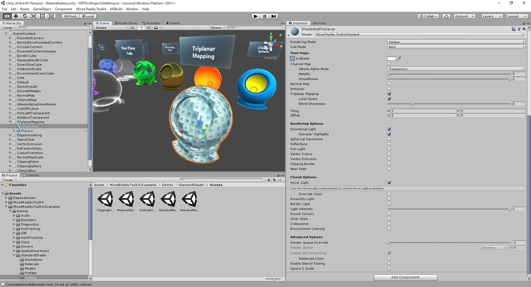Open the Cloud services icon
The height and width of the screenshot is (287, 531).
click(x=446, y=16)
